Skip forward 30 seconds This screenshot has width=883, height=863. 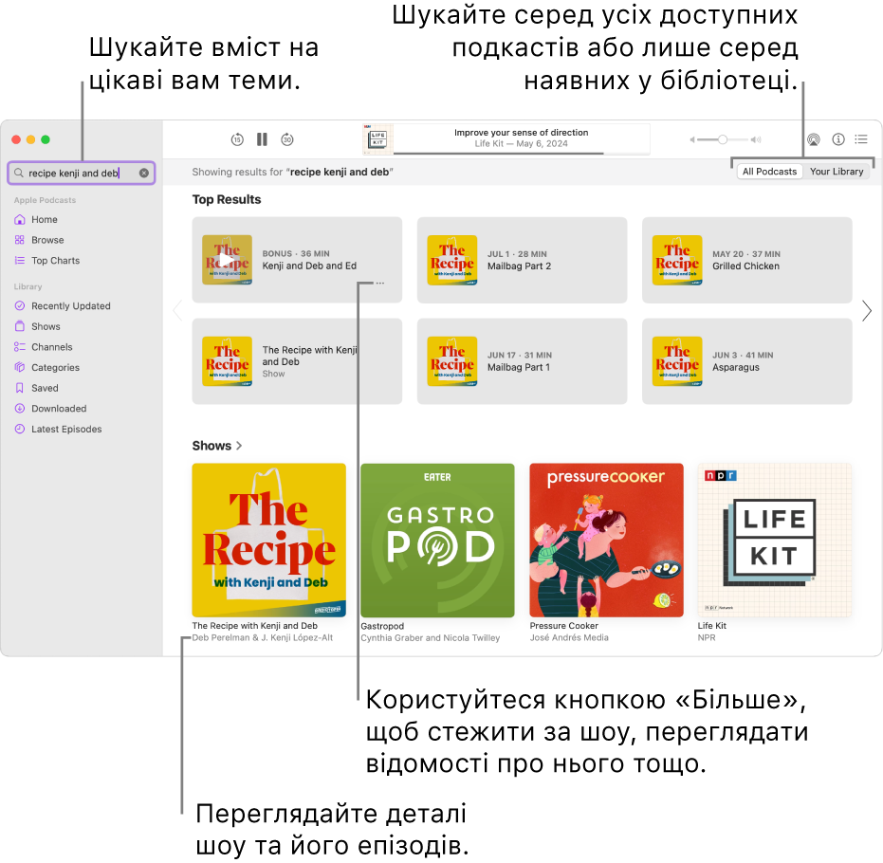tap(287, 139)
